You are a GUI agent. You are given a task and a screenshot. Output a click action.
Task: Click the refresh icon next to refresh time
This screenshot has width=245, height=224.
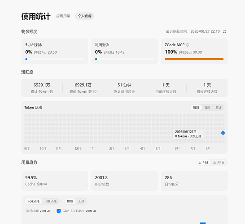[225, 31]
